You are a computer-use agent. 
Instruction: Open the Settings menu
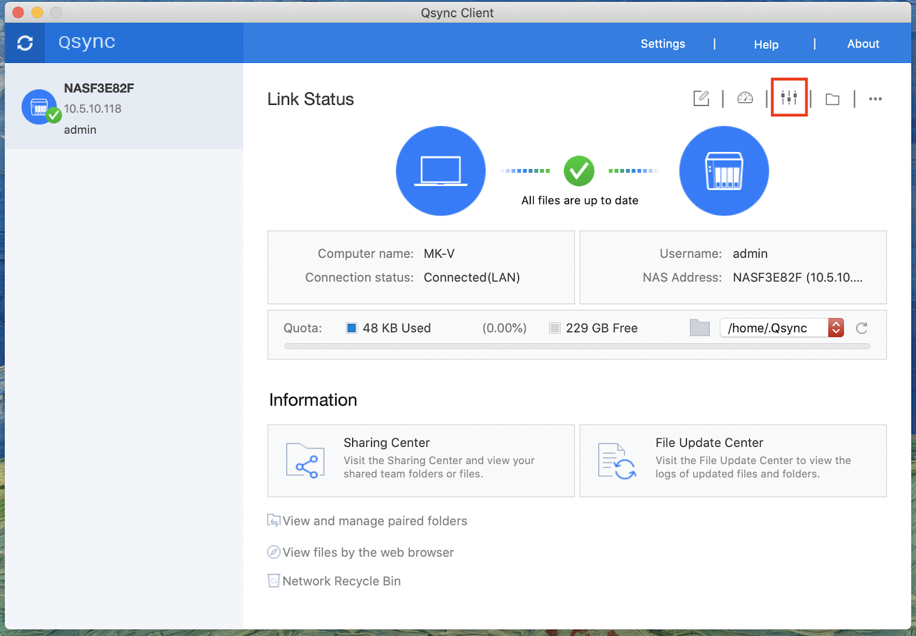[662, 44]
